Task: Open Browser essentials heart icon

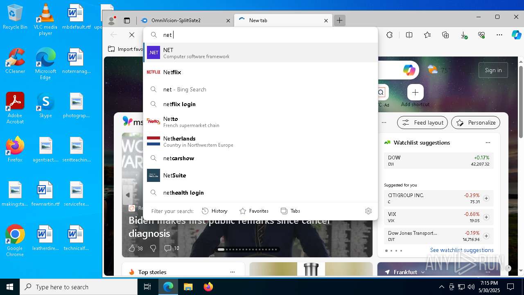Action: pyautogui.click(x=481, y=35)
